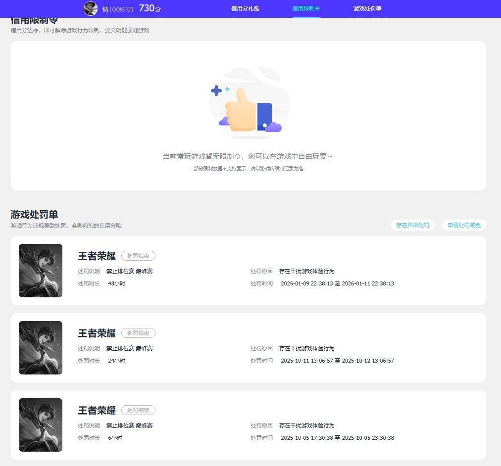Select the 6小时 duration text

115,438
